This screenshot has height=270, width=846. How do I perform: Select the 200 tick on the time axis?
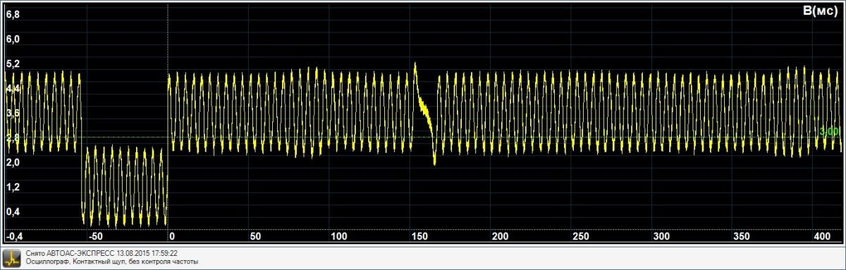pyautogui.click(x=501, y=236)
